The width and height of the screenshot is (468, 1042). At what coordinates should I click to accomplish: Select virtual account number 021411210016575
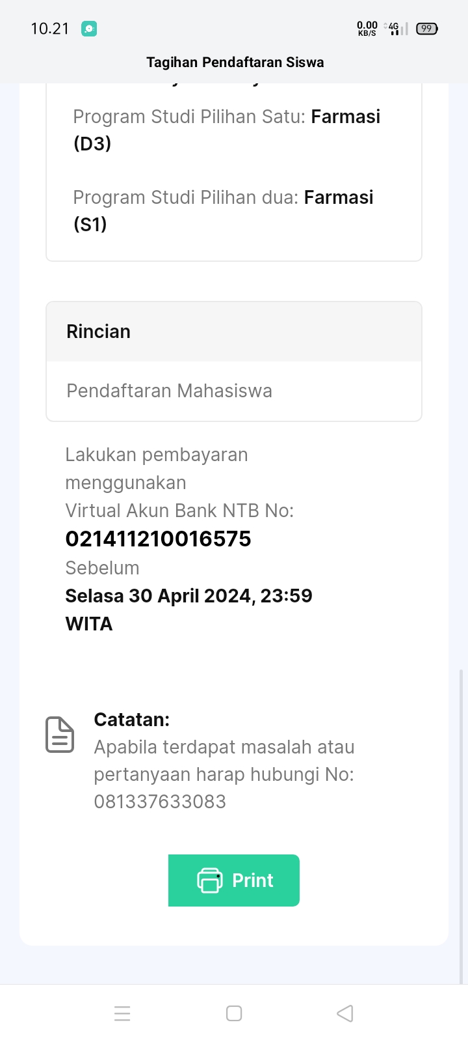[158, 539]
